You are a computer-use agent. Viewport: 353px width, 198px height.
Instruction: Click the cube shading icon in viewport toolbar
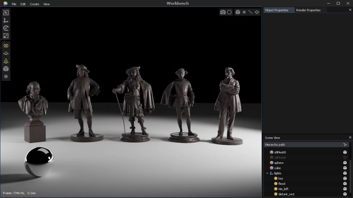pos(238,12)
